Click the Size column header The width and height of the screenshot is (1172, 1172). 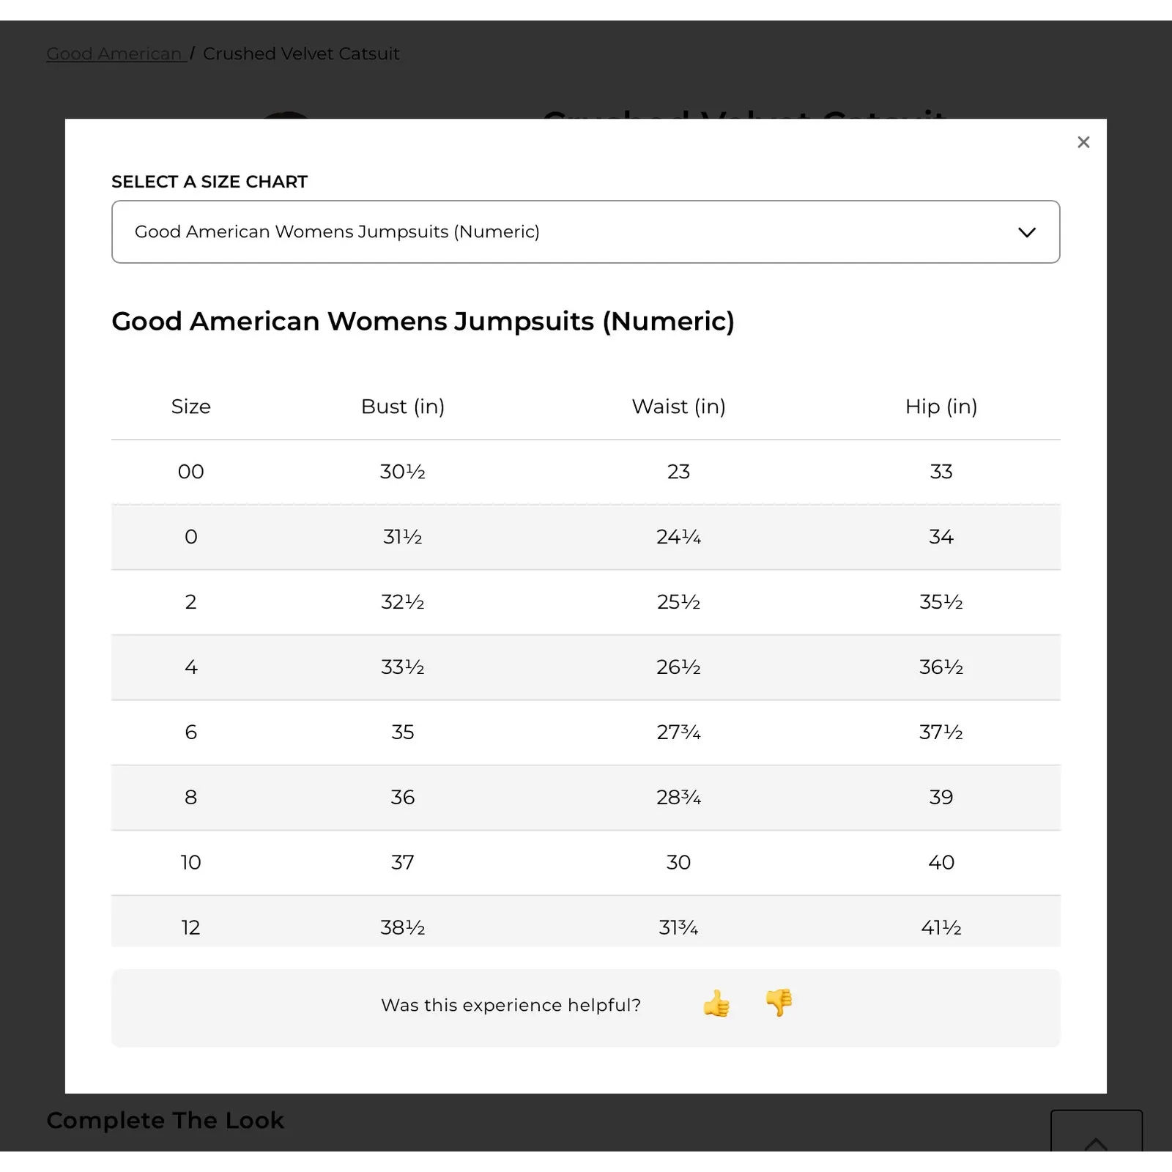tap(190, 407)
